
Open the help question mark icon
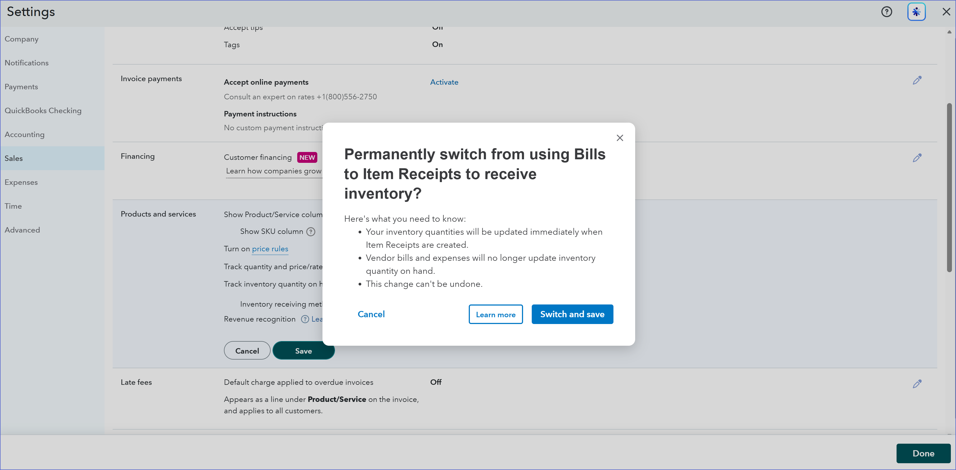point(887,12)
